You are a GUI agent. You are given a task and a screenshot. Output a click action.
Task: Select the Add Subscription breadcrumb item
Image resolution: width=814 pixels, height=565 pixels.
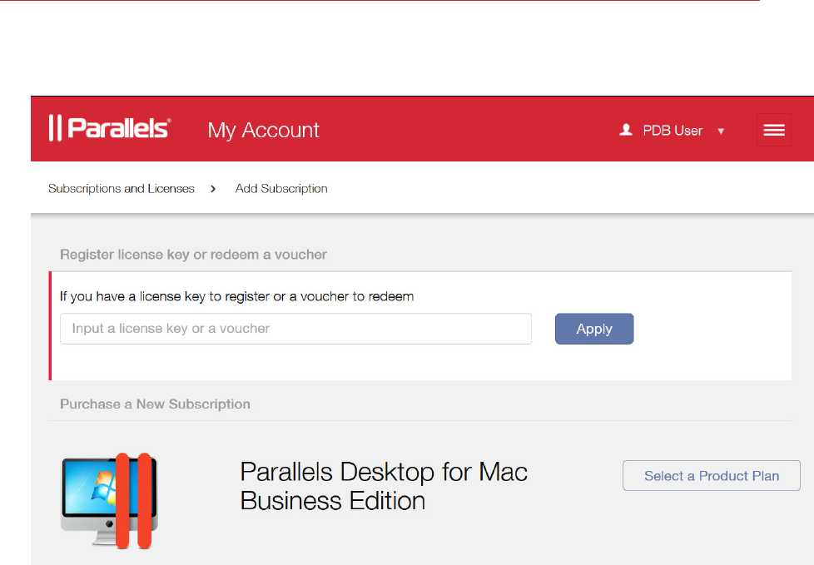point(281,189)
